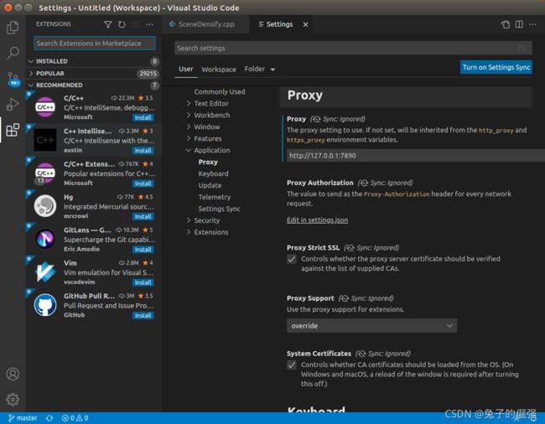Select the User settings tab
The width and height of the screenshot is (545, 424).
click(x=185, y=69)
